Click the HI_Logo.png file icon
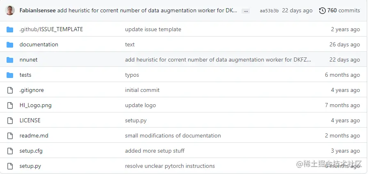Screen dimensions: 368x174 tap(10, 105)
